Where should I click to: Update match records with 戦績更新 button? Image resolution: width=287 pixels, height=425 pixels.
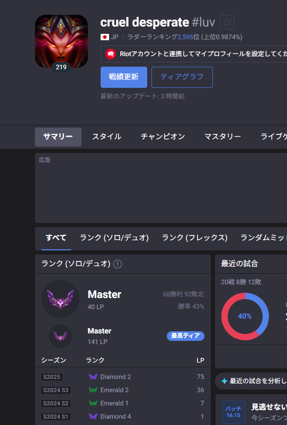coord(124,77)
